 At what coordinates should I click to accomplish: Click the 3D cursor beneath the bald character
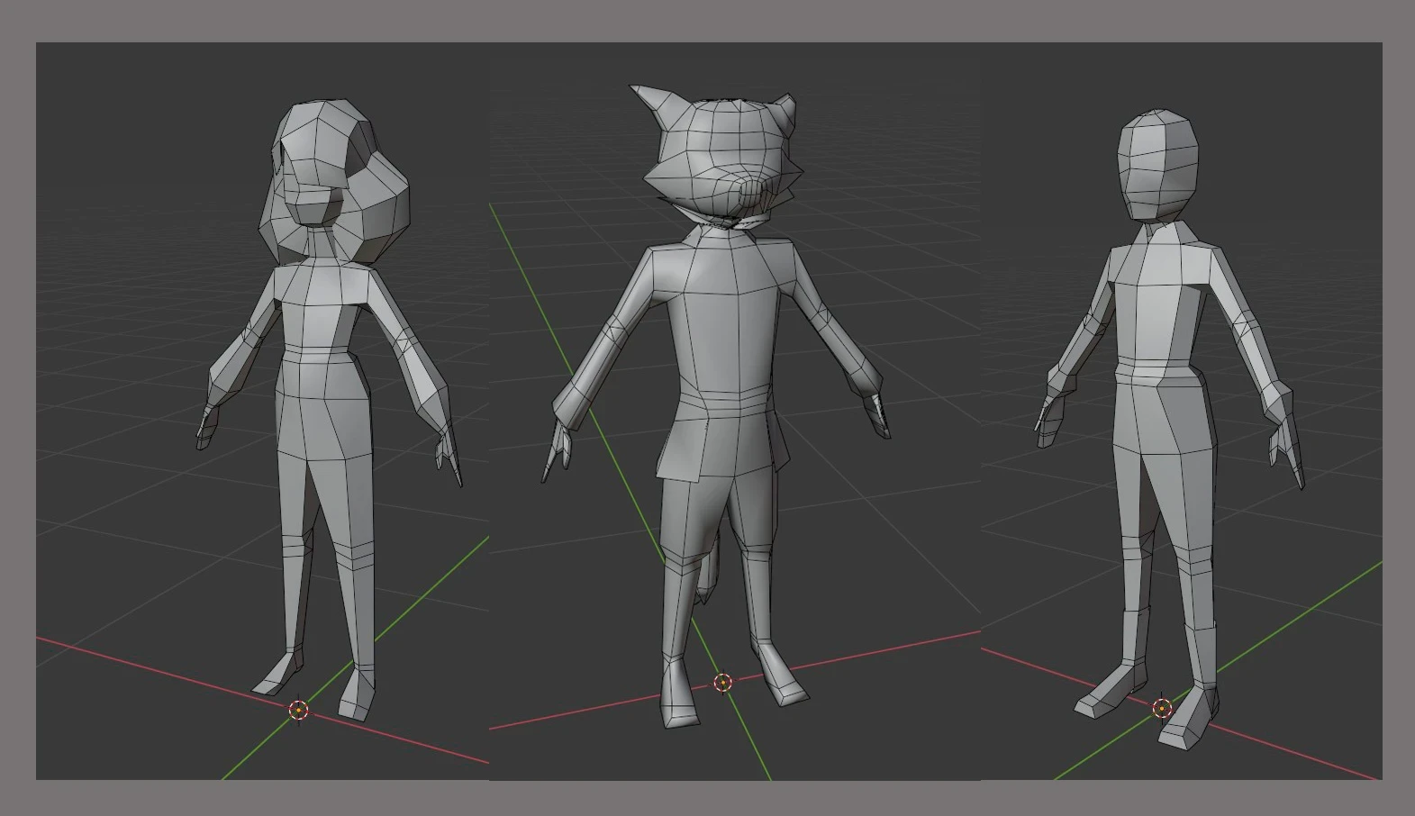tap(1162, 708)
